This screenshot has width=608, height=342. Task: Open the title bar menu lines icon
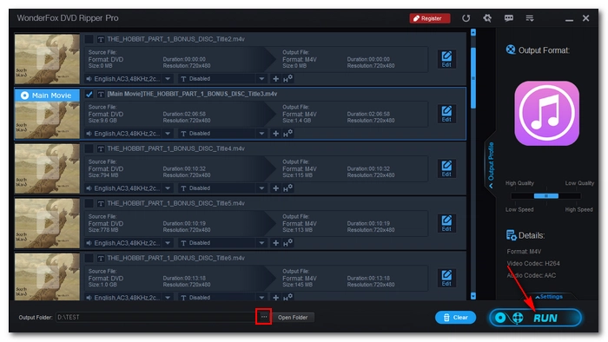[530, 18]
